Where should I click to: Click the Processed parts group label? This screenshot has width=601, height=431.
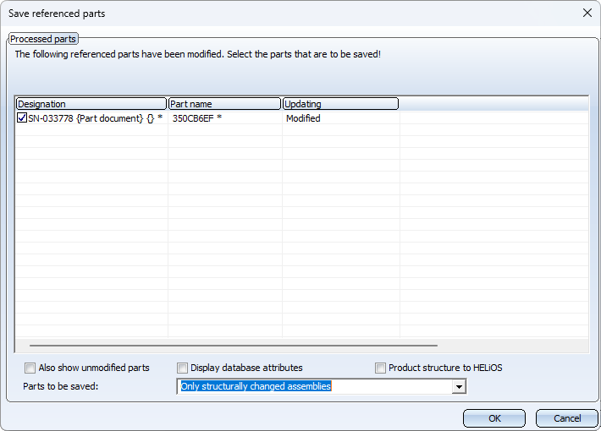coord(43,39)
